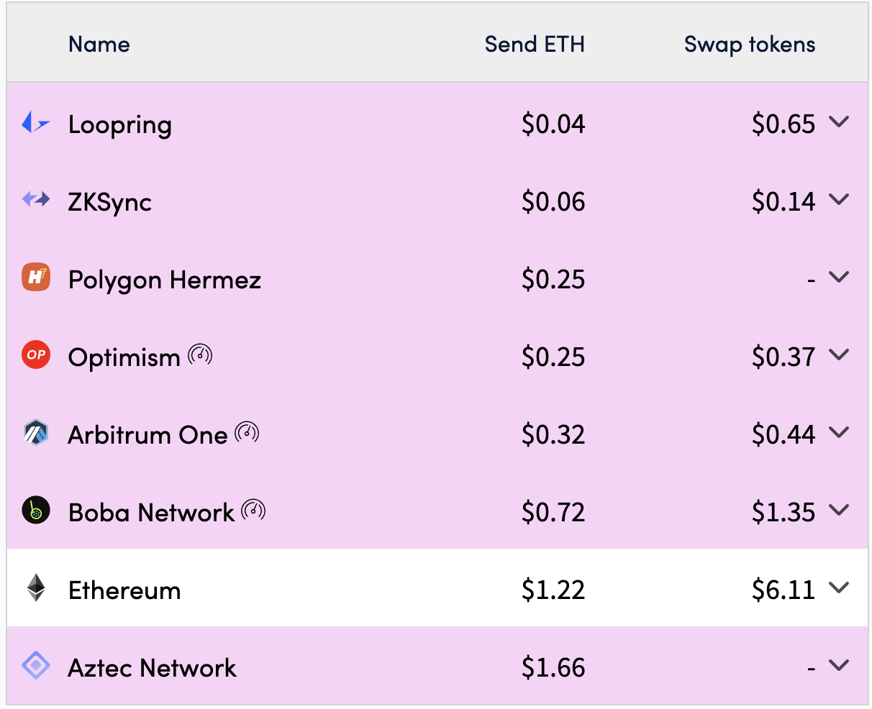Expand the Aztec Network row chevron
872x709 pixels.
click(x=839, y=666)
